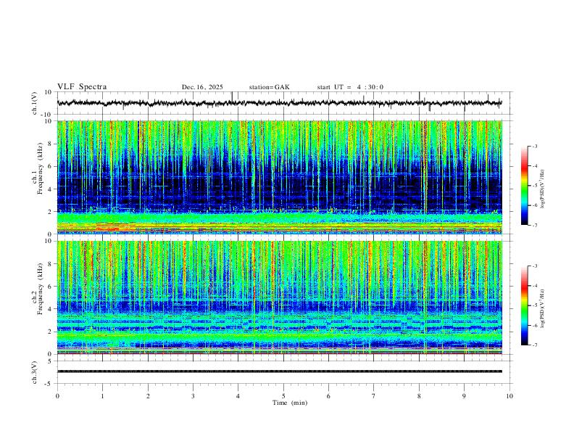Select the date text "Dec. 16, 2025"
This screenshot has width=574, height=444.
[x=202, y=87]
